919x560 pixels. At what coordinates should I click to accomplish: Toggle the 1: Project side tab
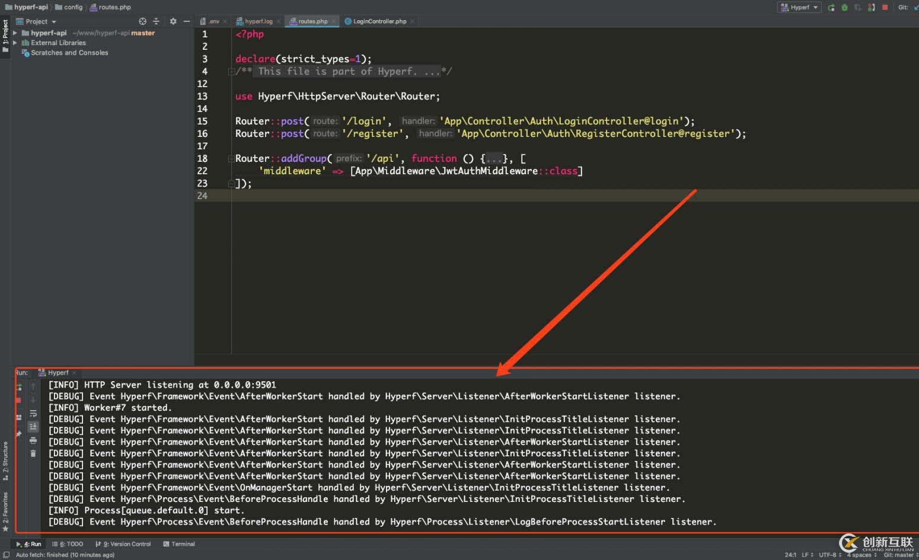(5, 36)
